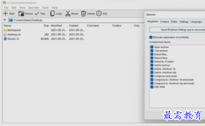
Task: Click the desktop.ini file name text
Action: pyautogui.click(x=14, y=34)
